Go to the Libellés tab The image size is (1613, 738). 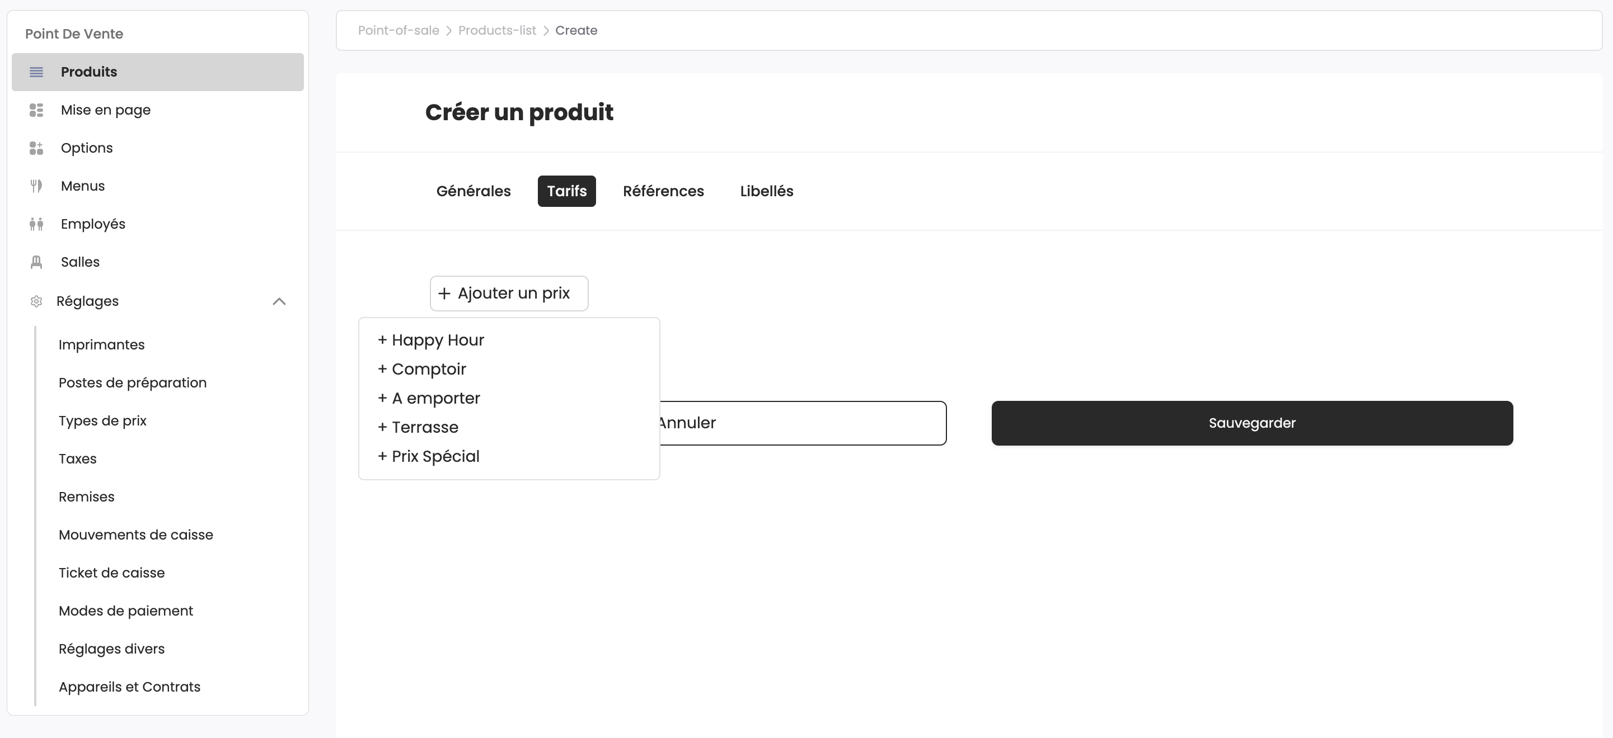pyautogui.click(x=766, y=191)
